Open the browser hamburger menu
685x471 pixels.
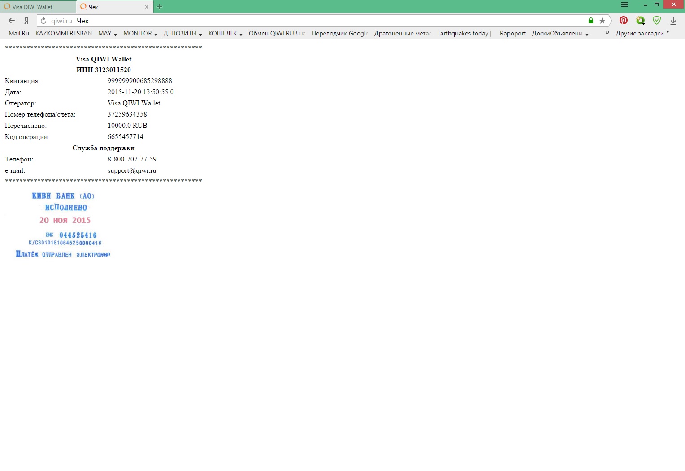(624, 4)
